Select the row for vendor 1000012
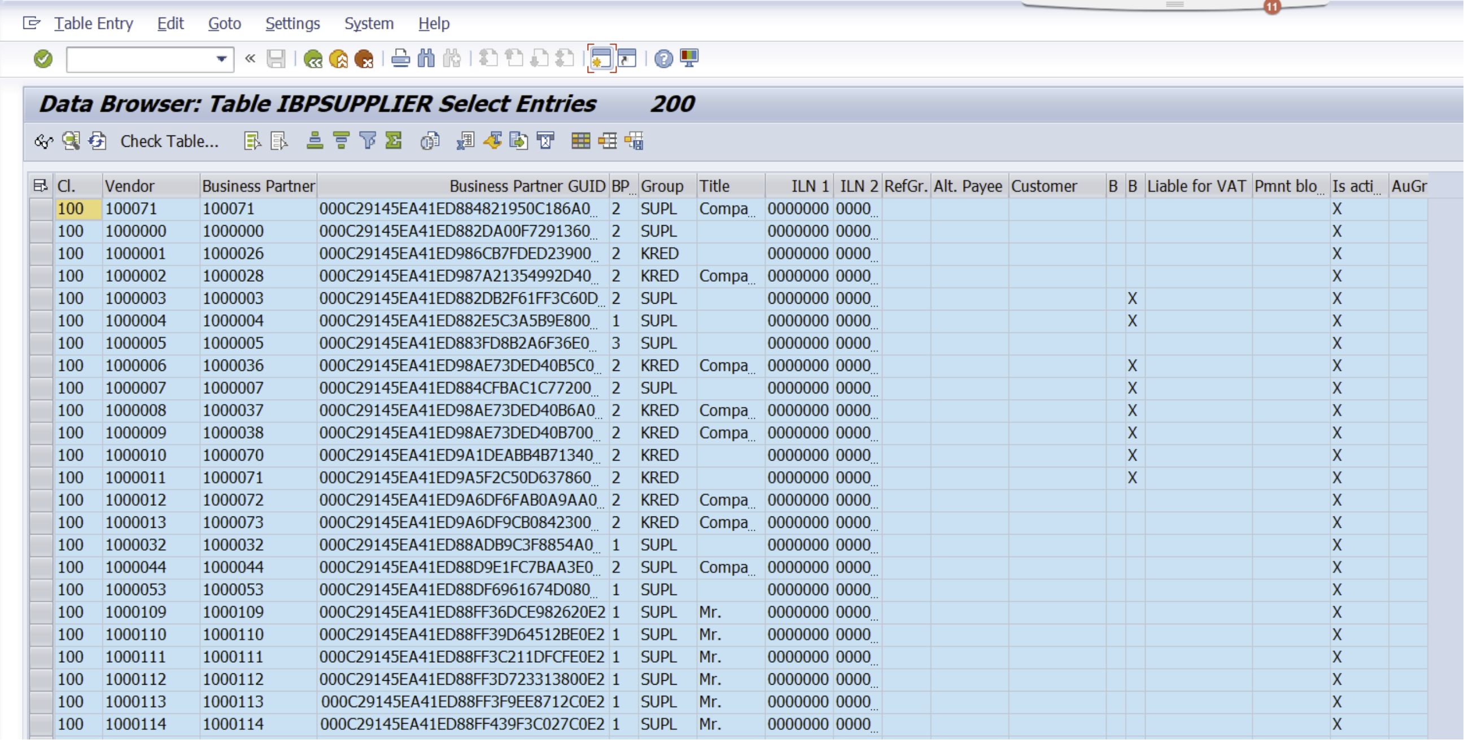 coord(41,500)
